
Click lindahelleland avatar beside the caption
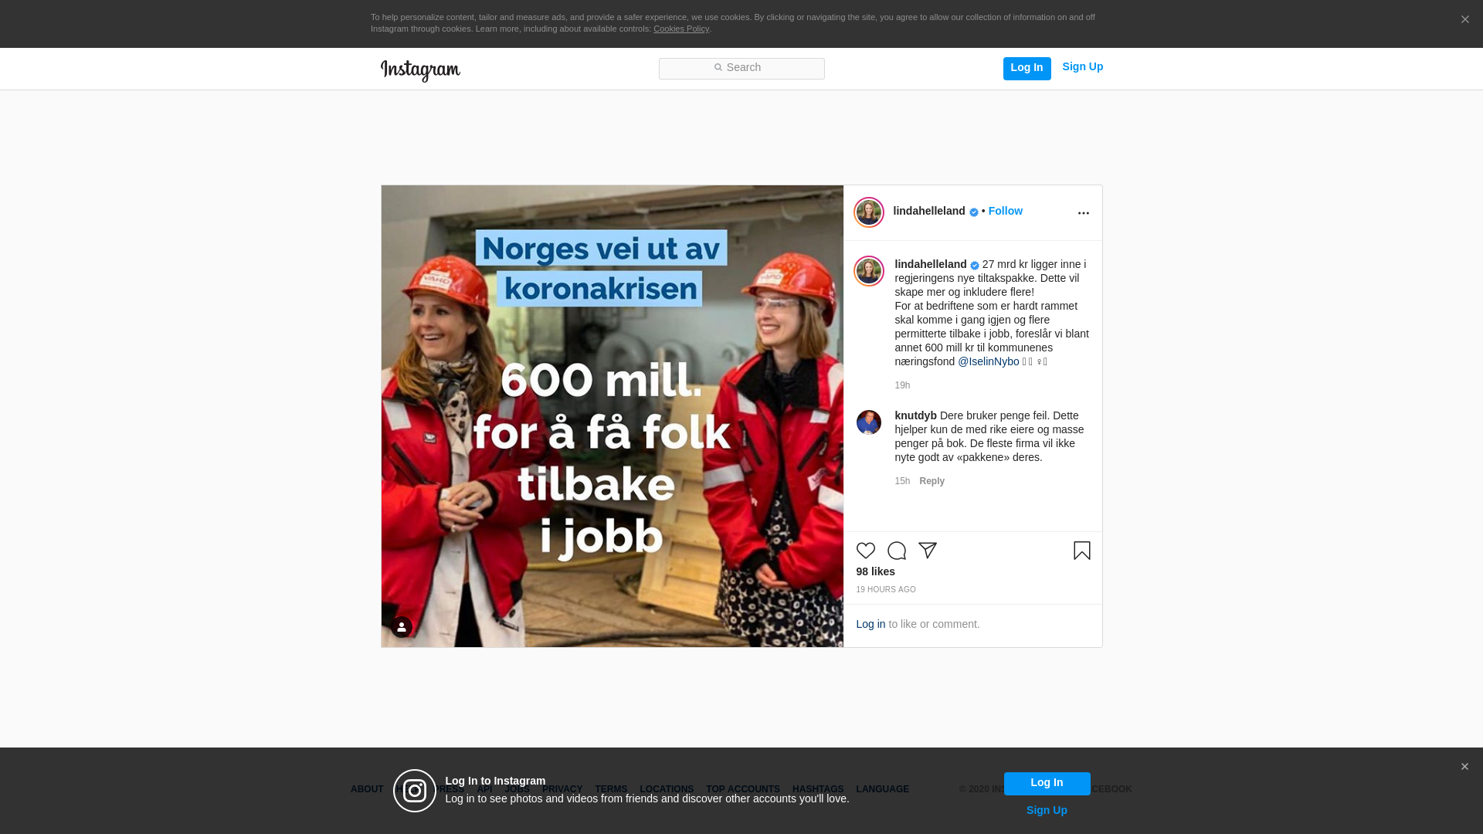pos(869,271)
